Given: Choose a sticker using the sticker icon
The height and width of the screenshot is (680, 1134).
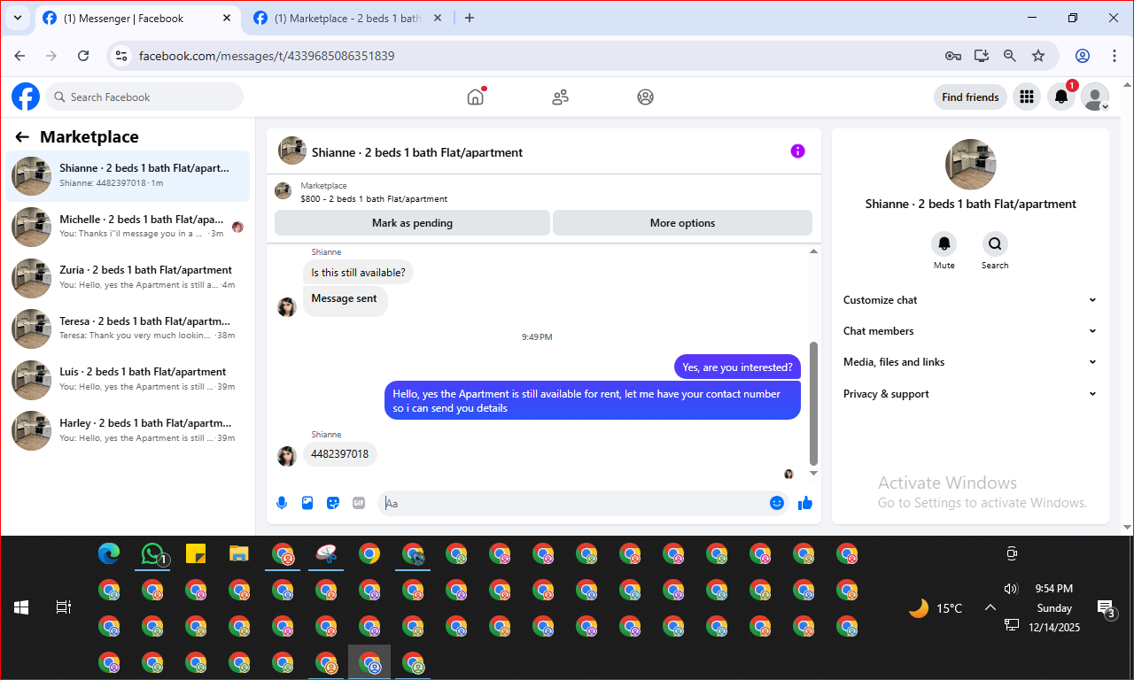Looking at the screenshot, I should (x=333, y=503).
